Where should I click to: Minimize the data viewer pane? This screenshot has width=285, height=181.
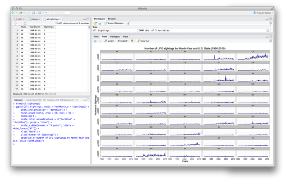(x=85, y=19)
